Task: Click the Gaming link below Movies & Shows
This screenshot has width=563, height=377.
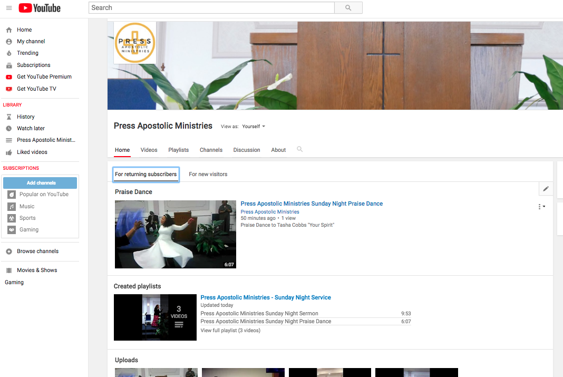Action: click(14, 282)
